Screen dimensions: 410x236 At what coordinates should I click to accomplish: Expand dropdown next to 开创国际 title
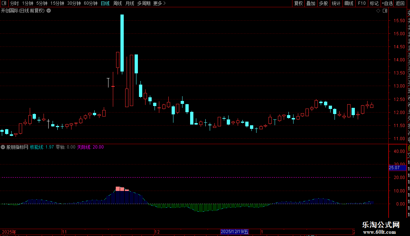[49, 11]
